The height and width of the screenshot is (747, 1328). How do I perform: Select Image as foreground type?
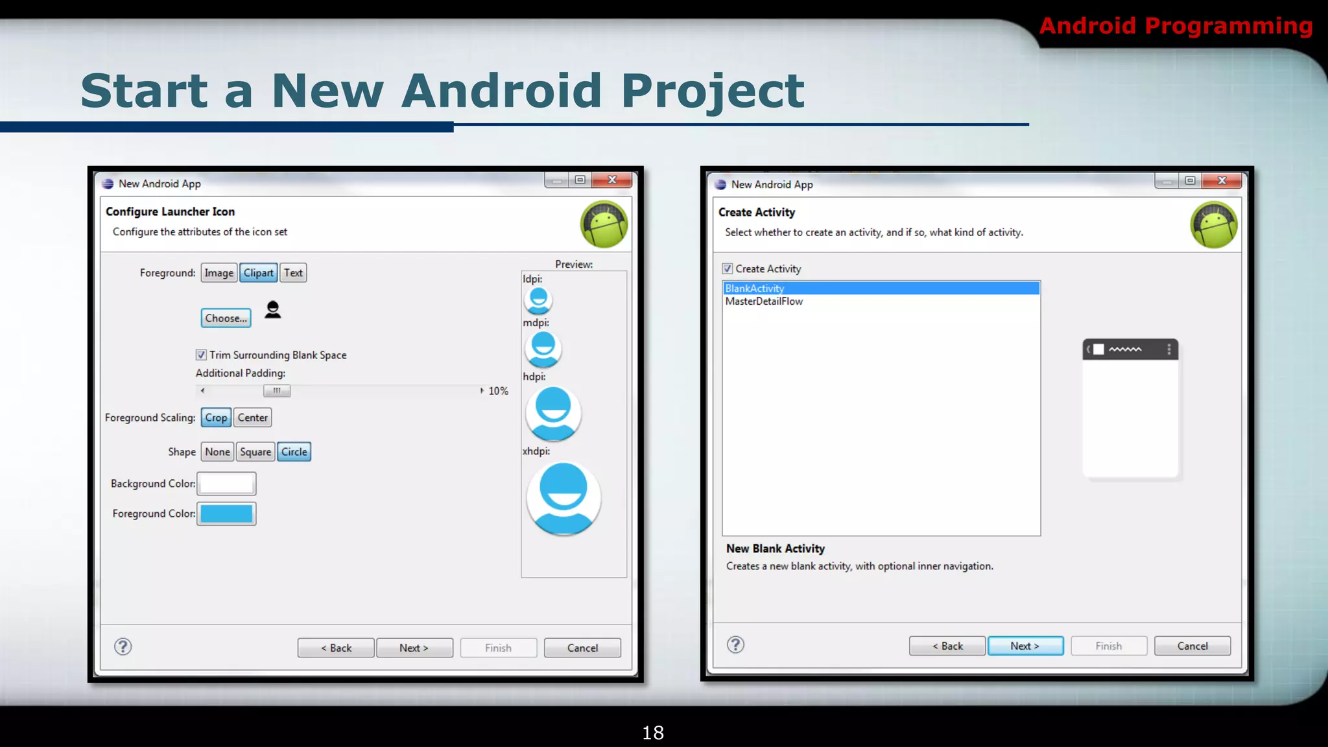click(x=219, y=273)
